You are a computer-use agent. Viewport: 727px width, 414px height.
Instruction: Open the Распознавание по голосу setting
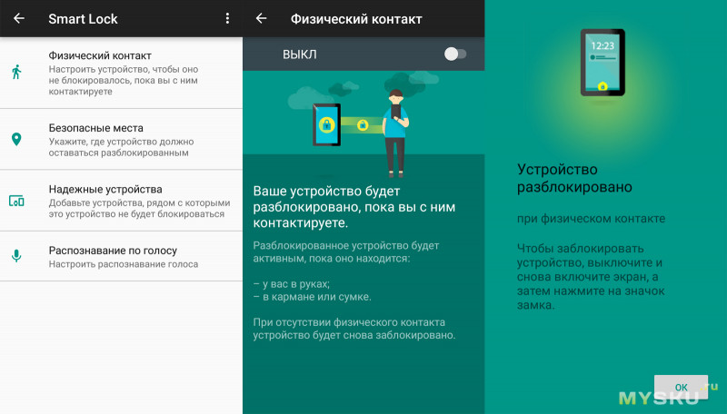point(121,256)
